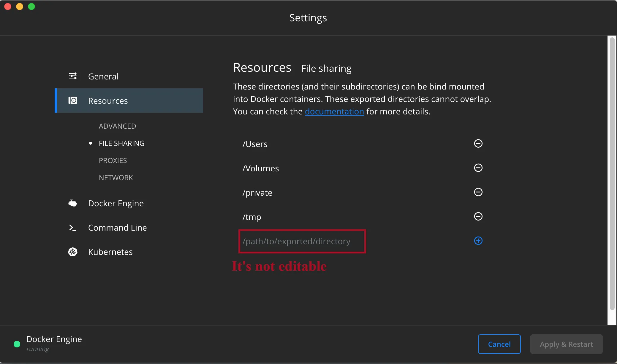Add new exported directory with plus icon
This screenshot has height=364, width=617.
478,241
